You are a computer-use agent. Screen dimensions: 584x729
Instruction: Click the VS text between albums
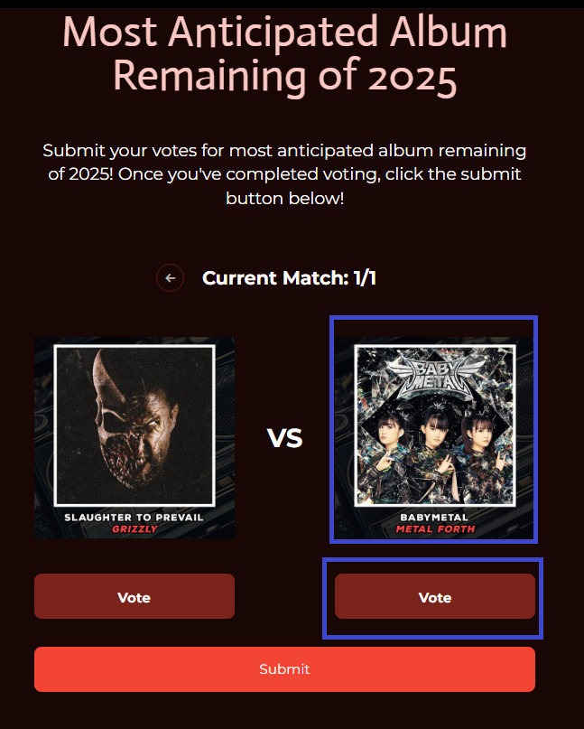(x=285, y=438)
